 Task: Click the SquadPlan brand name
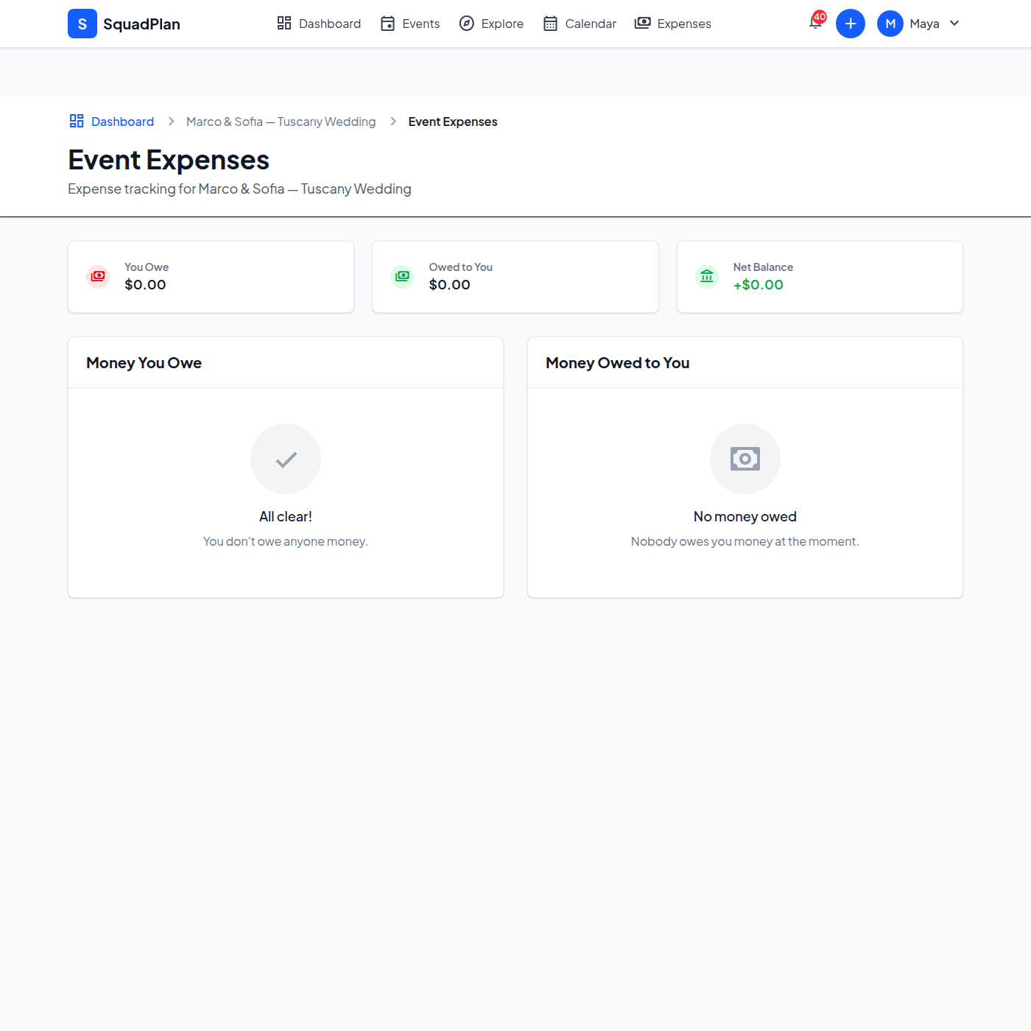pos(141,24)
